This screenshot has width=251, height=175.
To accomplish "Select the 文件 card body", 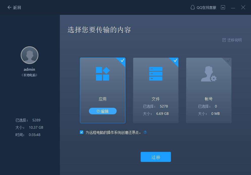I will [156, 91].
